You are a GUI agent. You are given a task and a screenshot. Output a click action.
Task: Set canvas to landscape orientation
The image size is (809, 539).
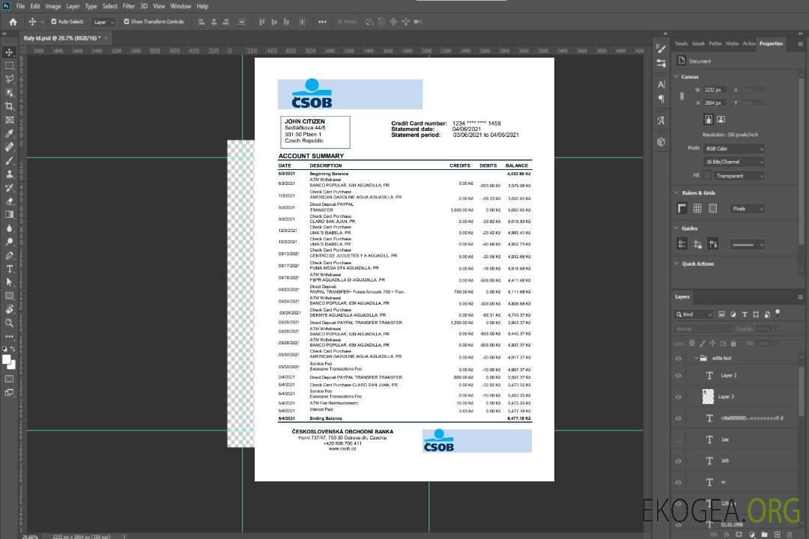pos(721,120)
